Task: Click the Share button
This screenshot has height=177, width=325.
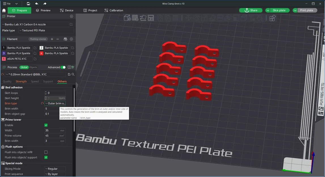Action: tap(251, 10)
